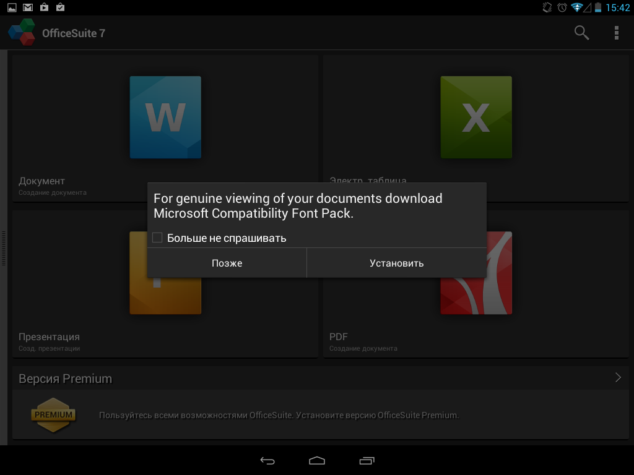The height and width of the screenshot is (475, 634).
Task: Tap the Версия Premium section header
Action: click(320, 379)
